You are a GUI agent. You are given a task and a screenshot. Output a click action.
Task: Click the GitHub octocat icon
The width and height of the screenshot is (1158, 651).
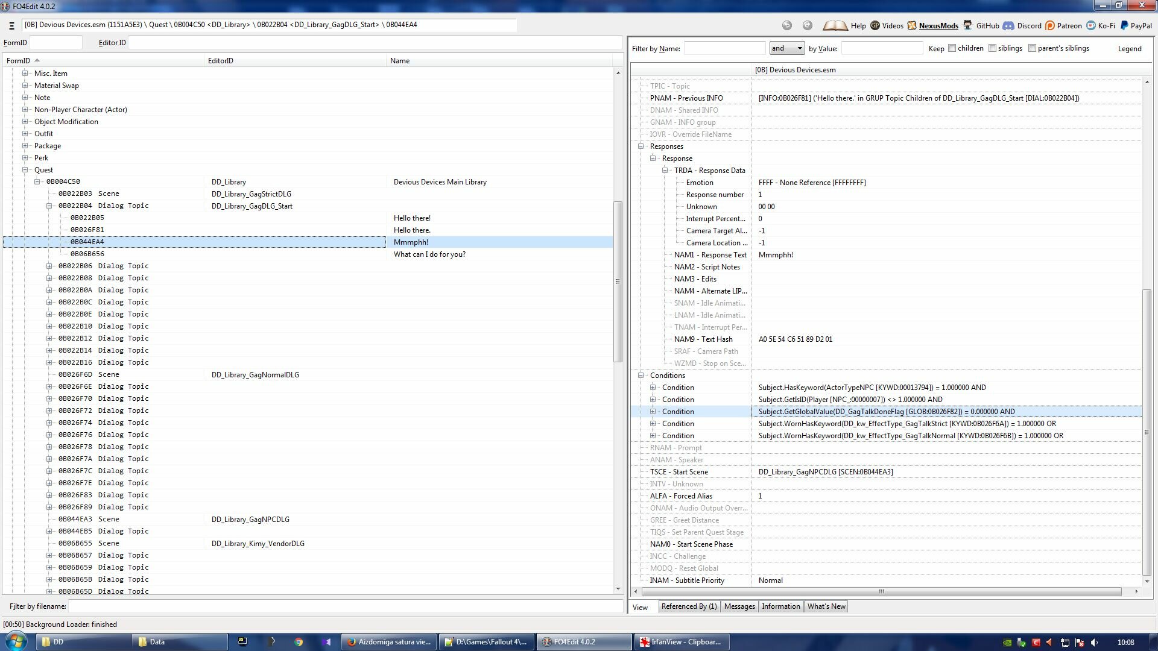pyautogui.click(x=967, y=25)
